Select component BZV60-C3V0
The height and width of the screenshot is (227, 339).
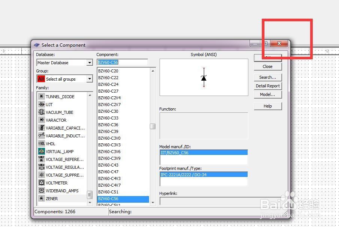click(x=109, y=138)
